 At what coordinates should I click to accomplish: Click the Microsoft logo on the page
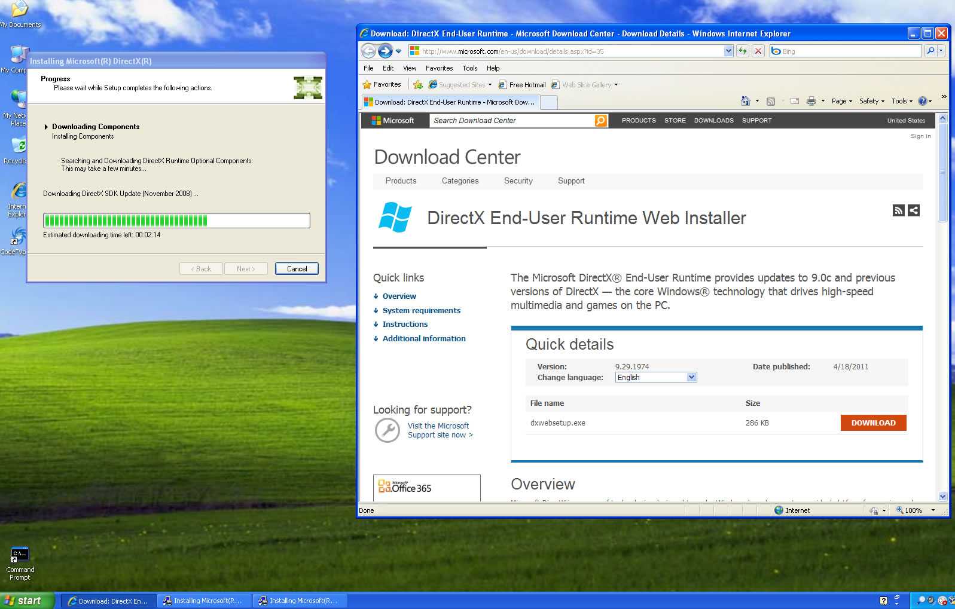393,120
